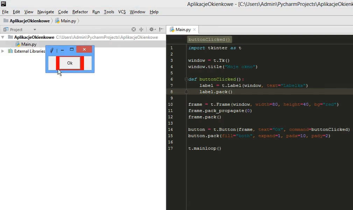This screenshot has width=353, height=210.
Task: Click the AplikacjeOkienkowe breadcrumb in navigation bar
Action: (29, 21)
